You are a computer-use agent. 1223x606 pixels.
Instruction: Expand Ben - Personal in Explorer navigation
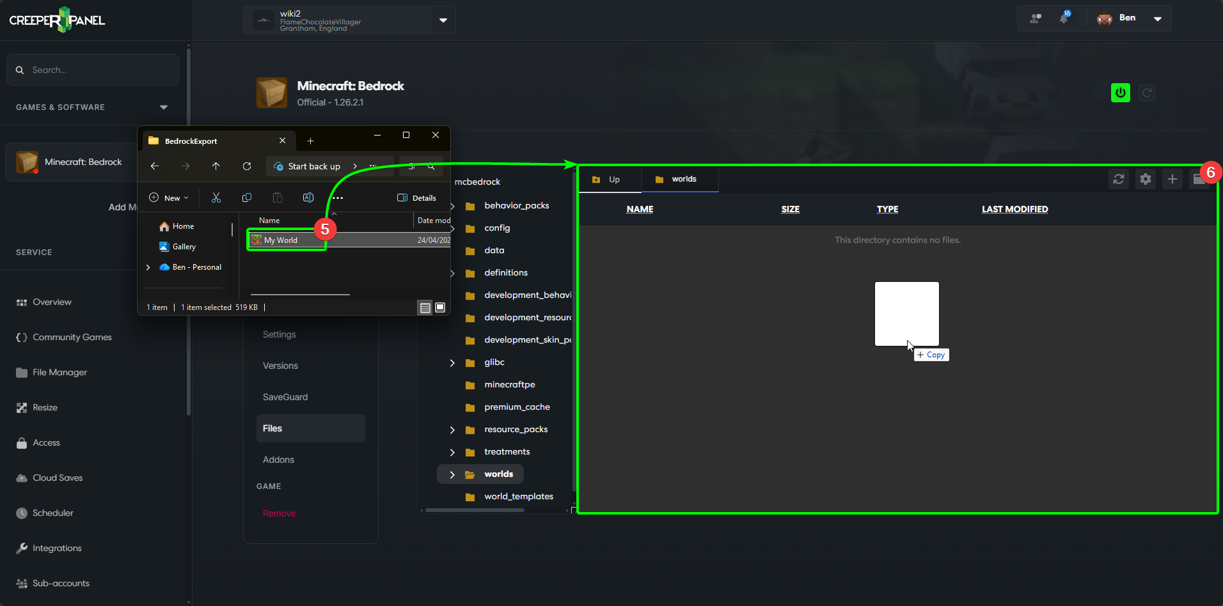(148, 267)
